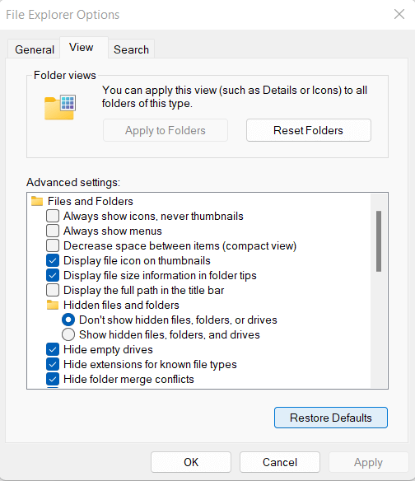
Task: Click the Files and Folders folder icon
Action: click(37, 201)
